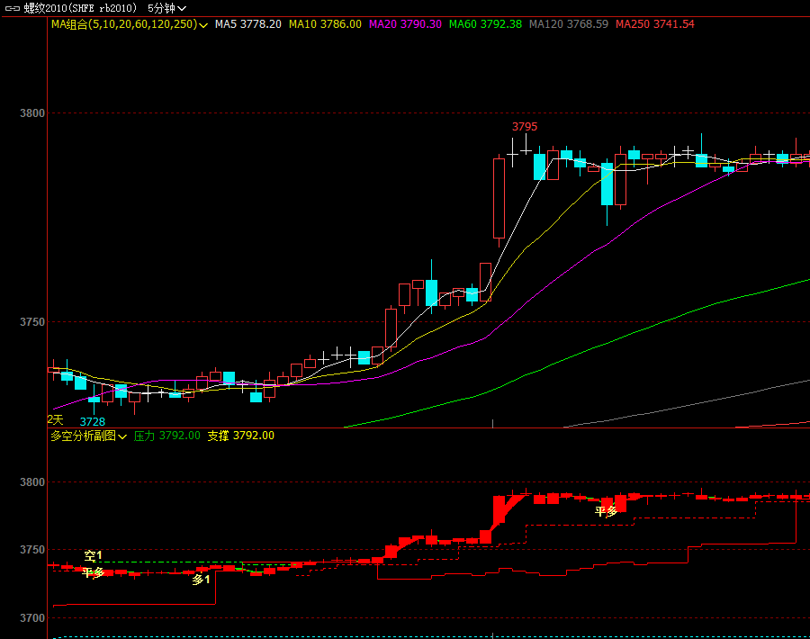The image size is (810, 639).
Task: Expand the MA组合 indicator dropdown
Action: click(129, 24)
